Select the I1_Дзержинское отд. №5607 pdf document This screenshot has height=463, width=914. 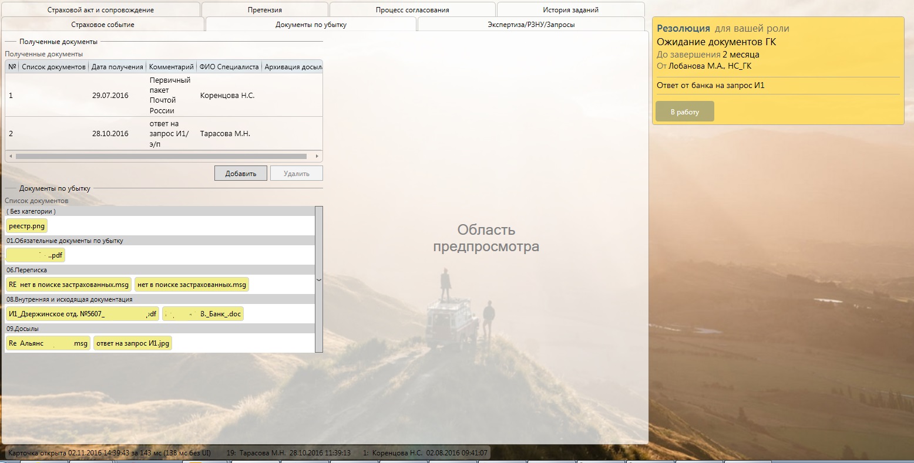tap(82, 314)
